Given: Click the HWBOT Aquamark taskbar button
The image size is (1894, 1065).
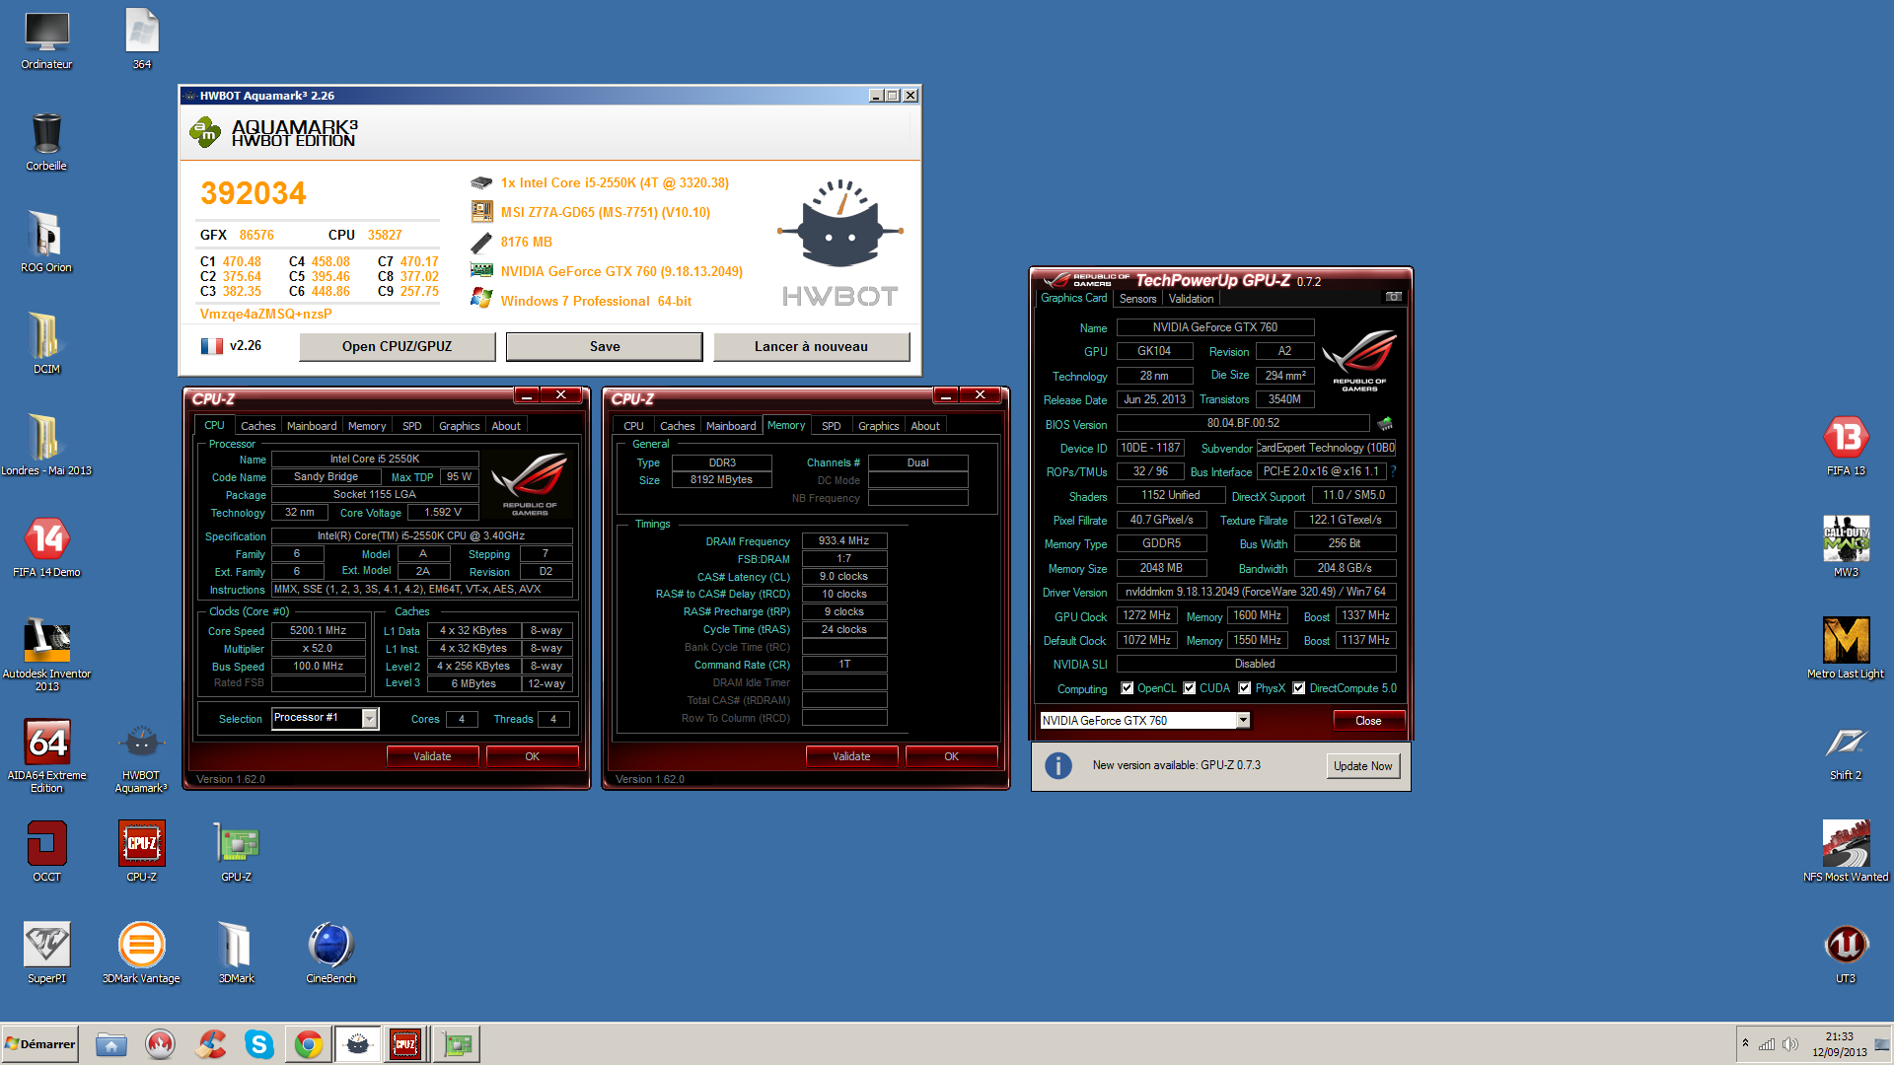Looking at the screenshot, I should coord(357,1044).
